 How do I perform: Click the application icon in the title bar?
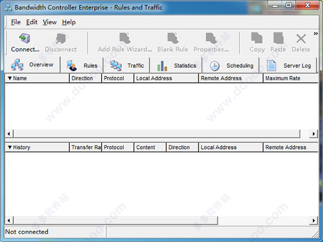pyautogui.click(x=9, y=8)
